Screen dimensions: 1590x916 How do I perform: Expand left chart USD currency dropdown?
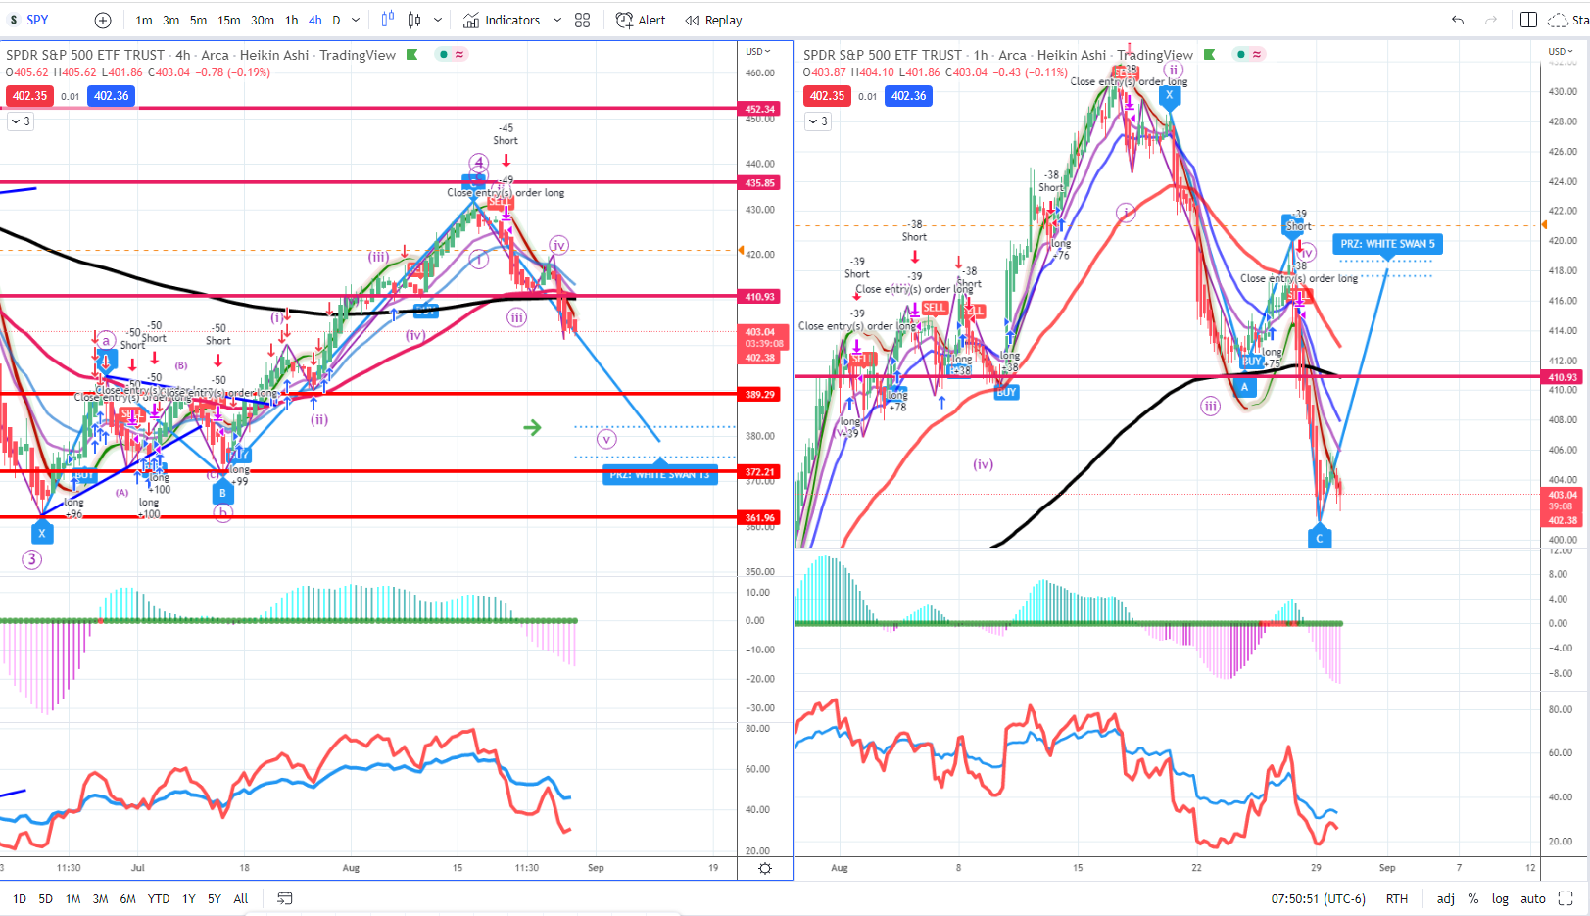(x=758, y=51)
